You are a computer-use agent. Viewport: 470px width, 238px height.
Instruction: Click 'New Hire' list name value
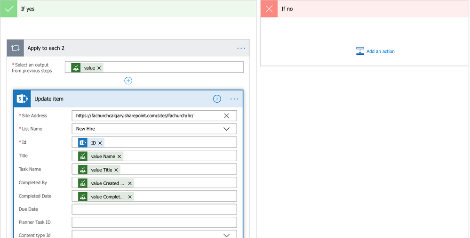click(86, 129)
